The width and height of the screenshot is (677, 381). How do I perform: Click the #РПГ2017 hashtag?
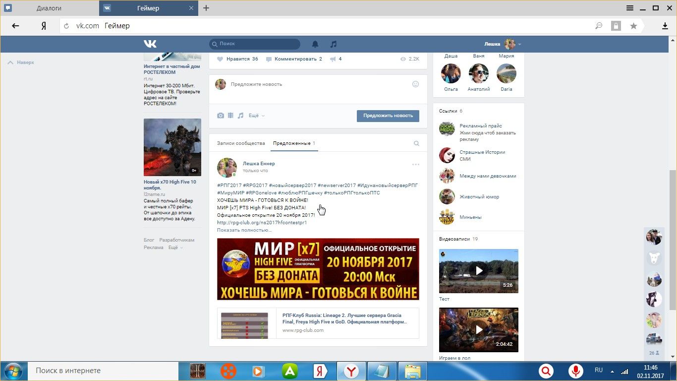[x=229, y=186]
